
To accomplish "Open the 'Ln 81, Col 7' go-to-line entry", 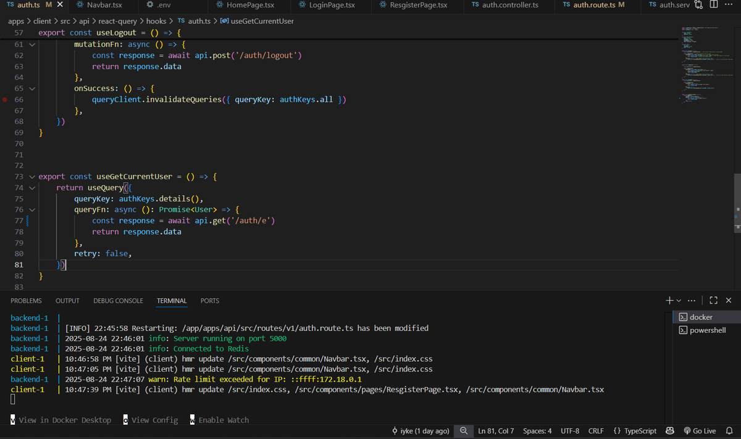I will [496, 431].
